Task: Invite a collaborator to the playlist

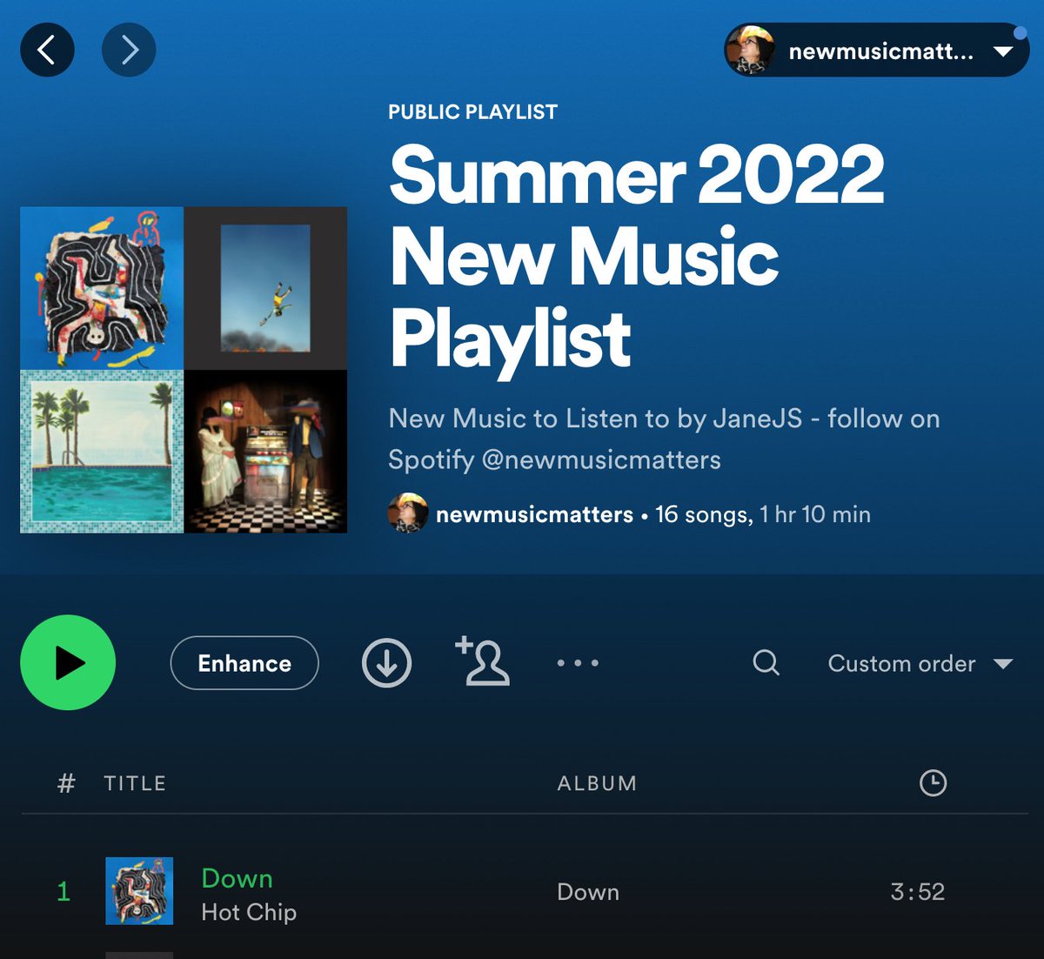Action: tap(485, 663)
